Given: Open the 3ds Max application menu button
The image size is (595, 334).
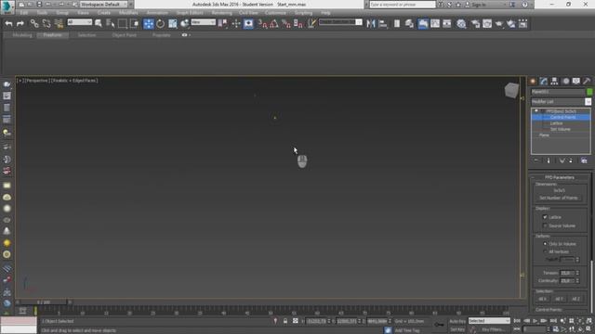Looking at the screenshot, I should pos(7,6).
